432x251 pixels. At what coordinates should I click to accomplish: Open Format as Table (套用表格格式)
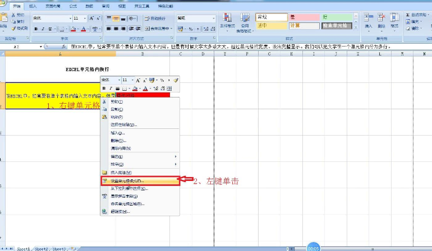pos(245,22)
